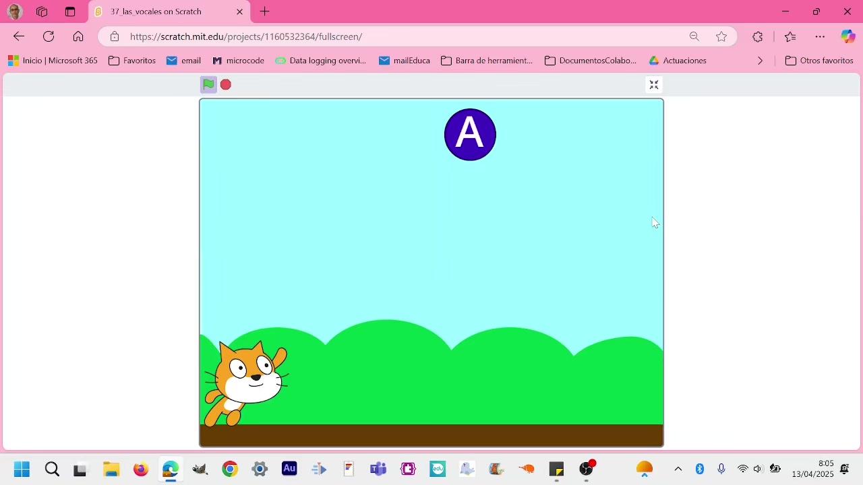Open the Favoritos bookmarks folder
The height and width of the screenshot is (485, 863).
[132, 61]
